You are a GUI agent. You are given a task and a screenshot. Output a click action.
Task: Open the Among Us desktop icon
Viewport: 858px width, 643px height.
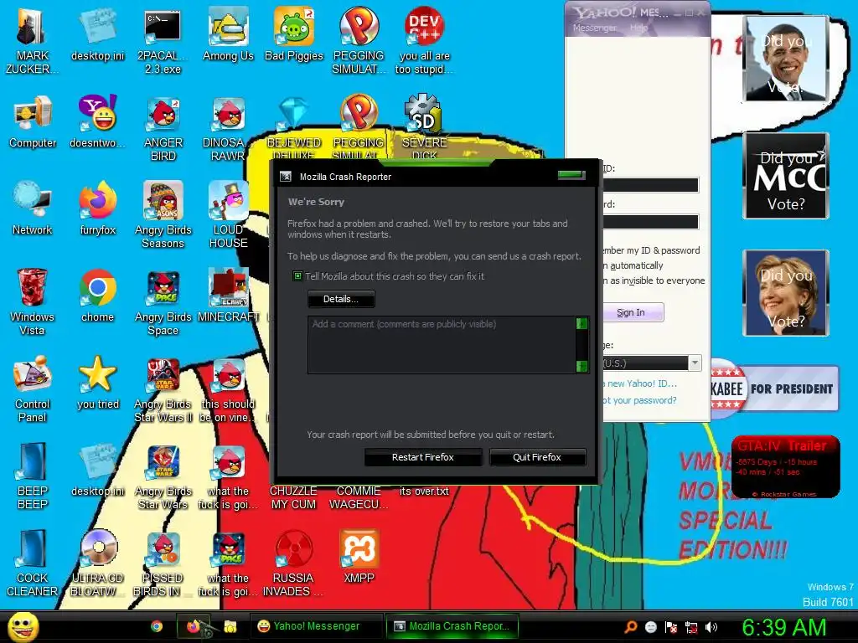pyautogui.click(x=228, y=35)
